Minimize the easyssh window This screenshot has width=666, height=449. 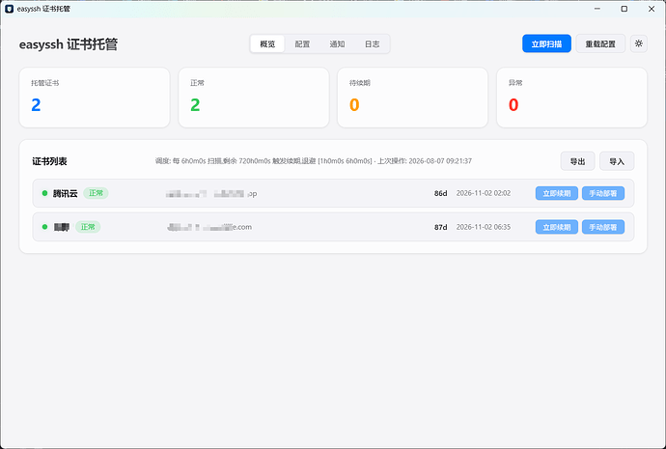pos(597,9)
